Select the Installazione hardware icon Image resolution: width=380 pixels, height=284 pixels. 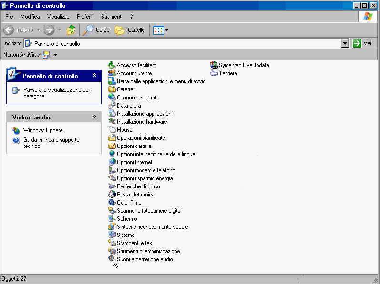pos(112,122)
